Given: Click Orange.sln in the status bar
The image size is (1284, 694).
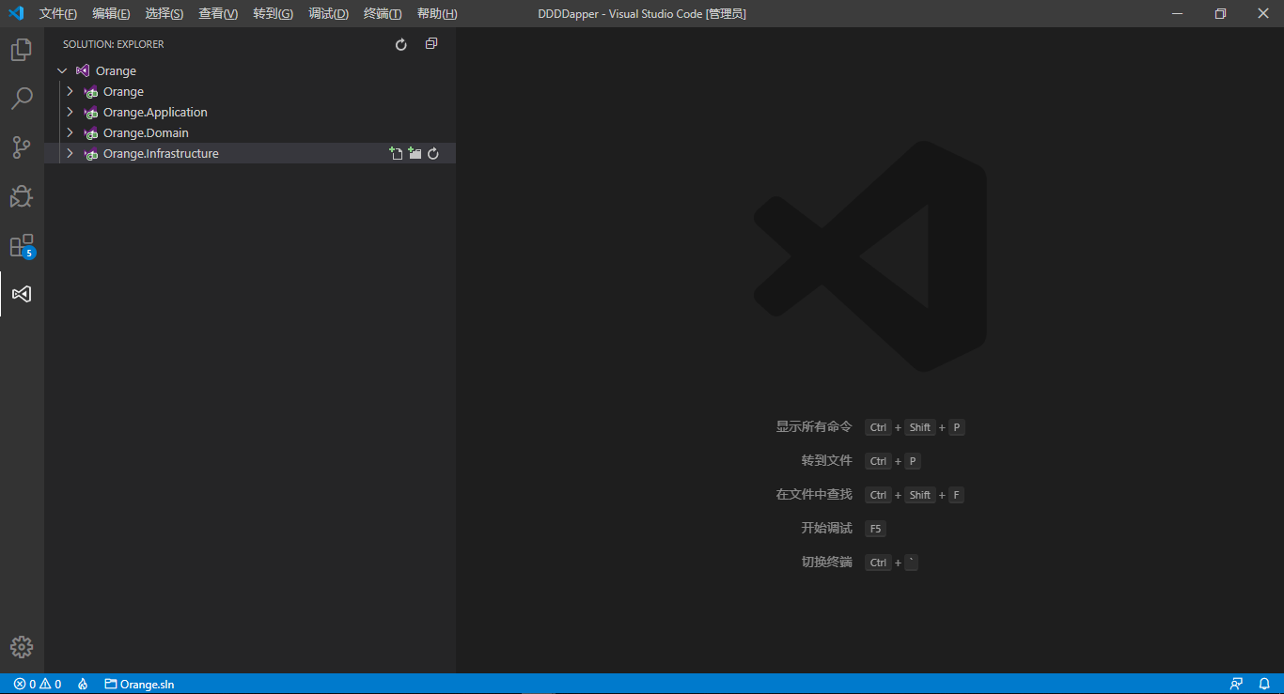Looking at the screenshot, I should pos(139,684).
